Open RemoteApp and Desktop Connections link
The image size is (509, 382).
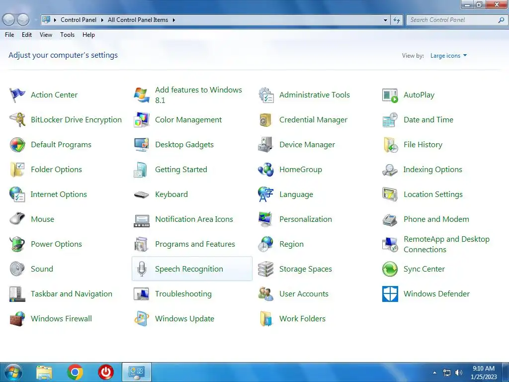pyautogui.click(x=446, y=244)
